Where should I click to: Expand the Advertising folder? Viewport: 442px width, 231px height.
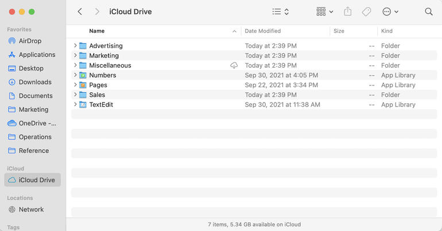pos(75,45)
